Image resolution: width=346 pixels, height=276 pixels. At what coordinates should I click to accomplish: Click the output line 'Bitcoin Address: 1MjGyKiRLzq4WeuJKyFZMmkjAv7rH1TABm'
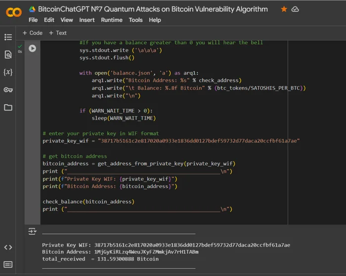(x=120, y=252)
